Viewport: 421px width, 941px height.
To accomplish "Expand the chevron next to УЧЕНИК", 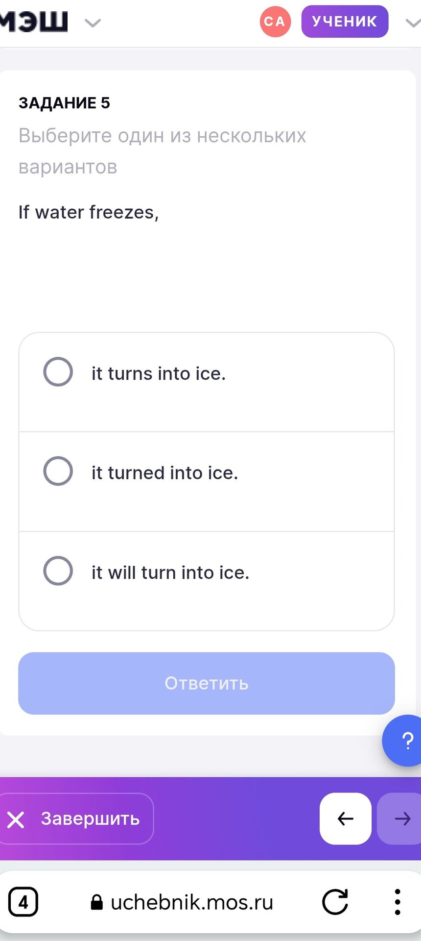I will [x=413, y=23].
